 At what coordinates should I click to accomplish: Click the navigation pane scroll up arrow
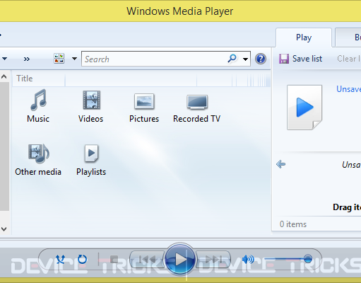coord(4,76)
